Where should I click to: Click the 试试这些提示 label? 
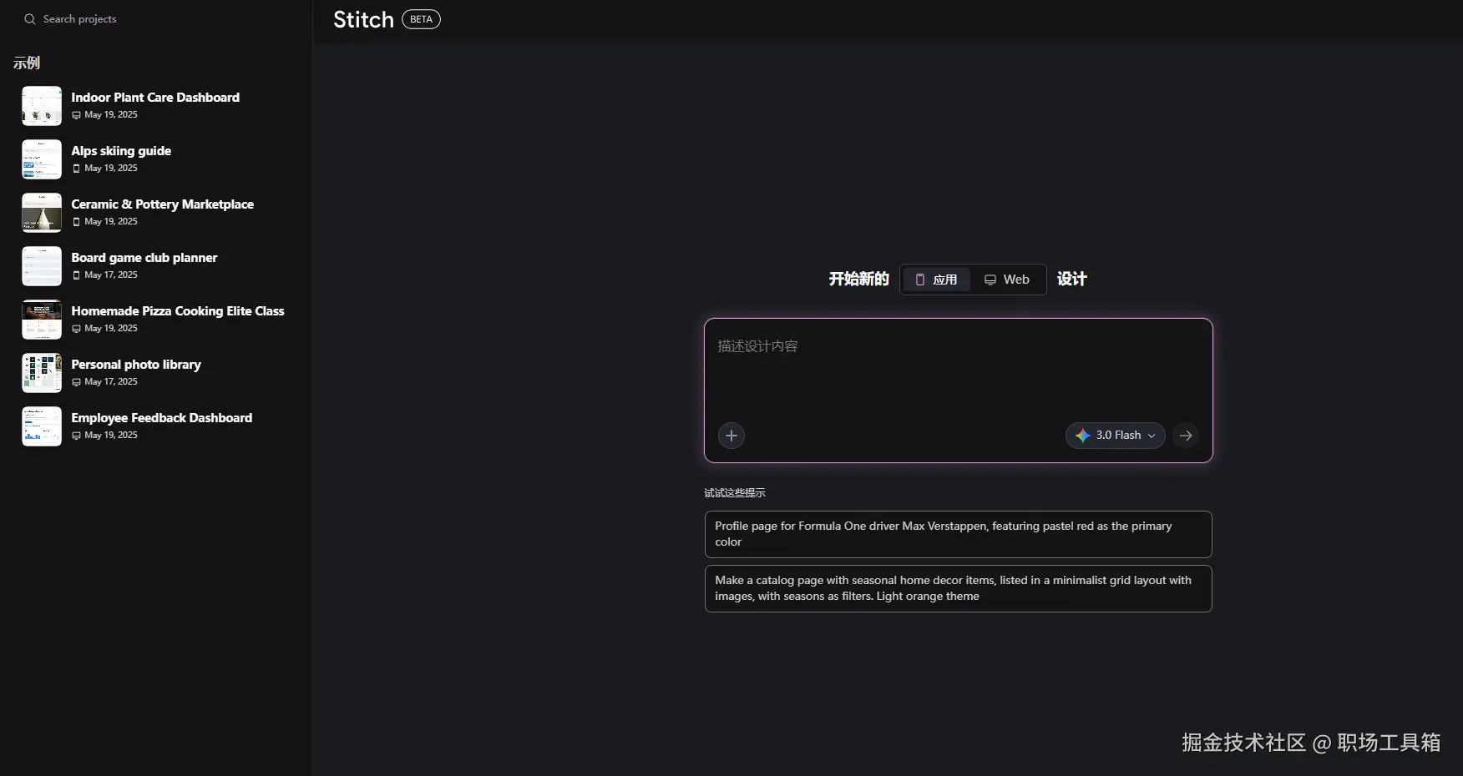point(734,493)
